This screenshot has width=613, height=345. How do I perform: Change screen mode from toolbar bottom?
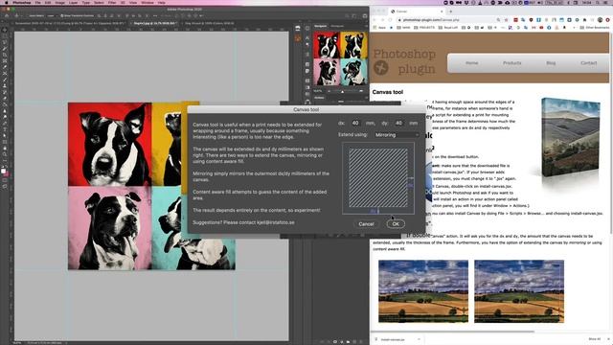click(5, 187)
